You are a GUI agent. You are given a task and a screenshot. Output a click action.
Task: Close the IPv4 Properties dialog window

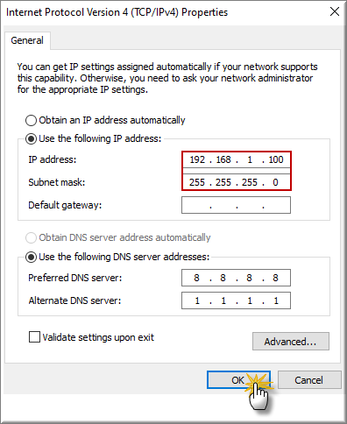click(x=335, y=11)
